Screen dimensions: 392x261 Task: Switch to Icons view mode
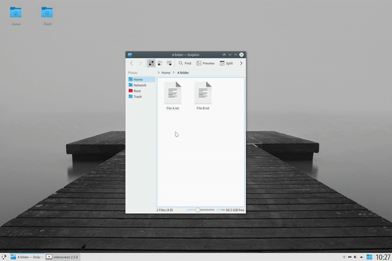coord(151,63)
